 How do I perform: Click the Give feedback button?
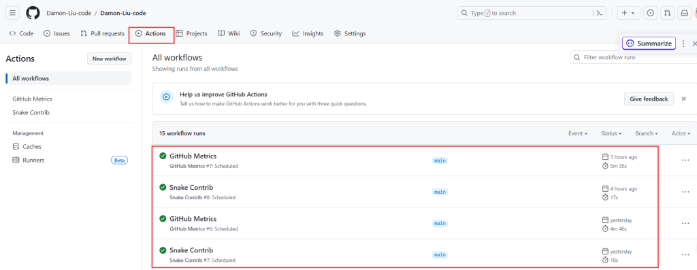(x=649, y=99)
